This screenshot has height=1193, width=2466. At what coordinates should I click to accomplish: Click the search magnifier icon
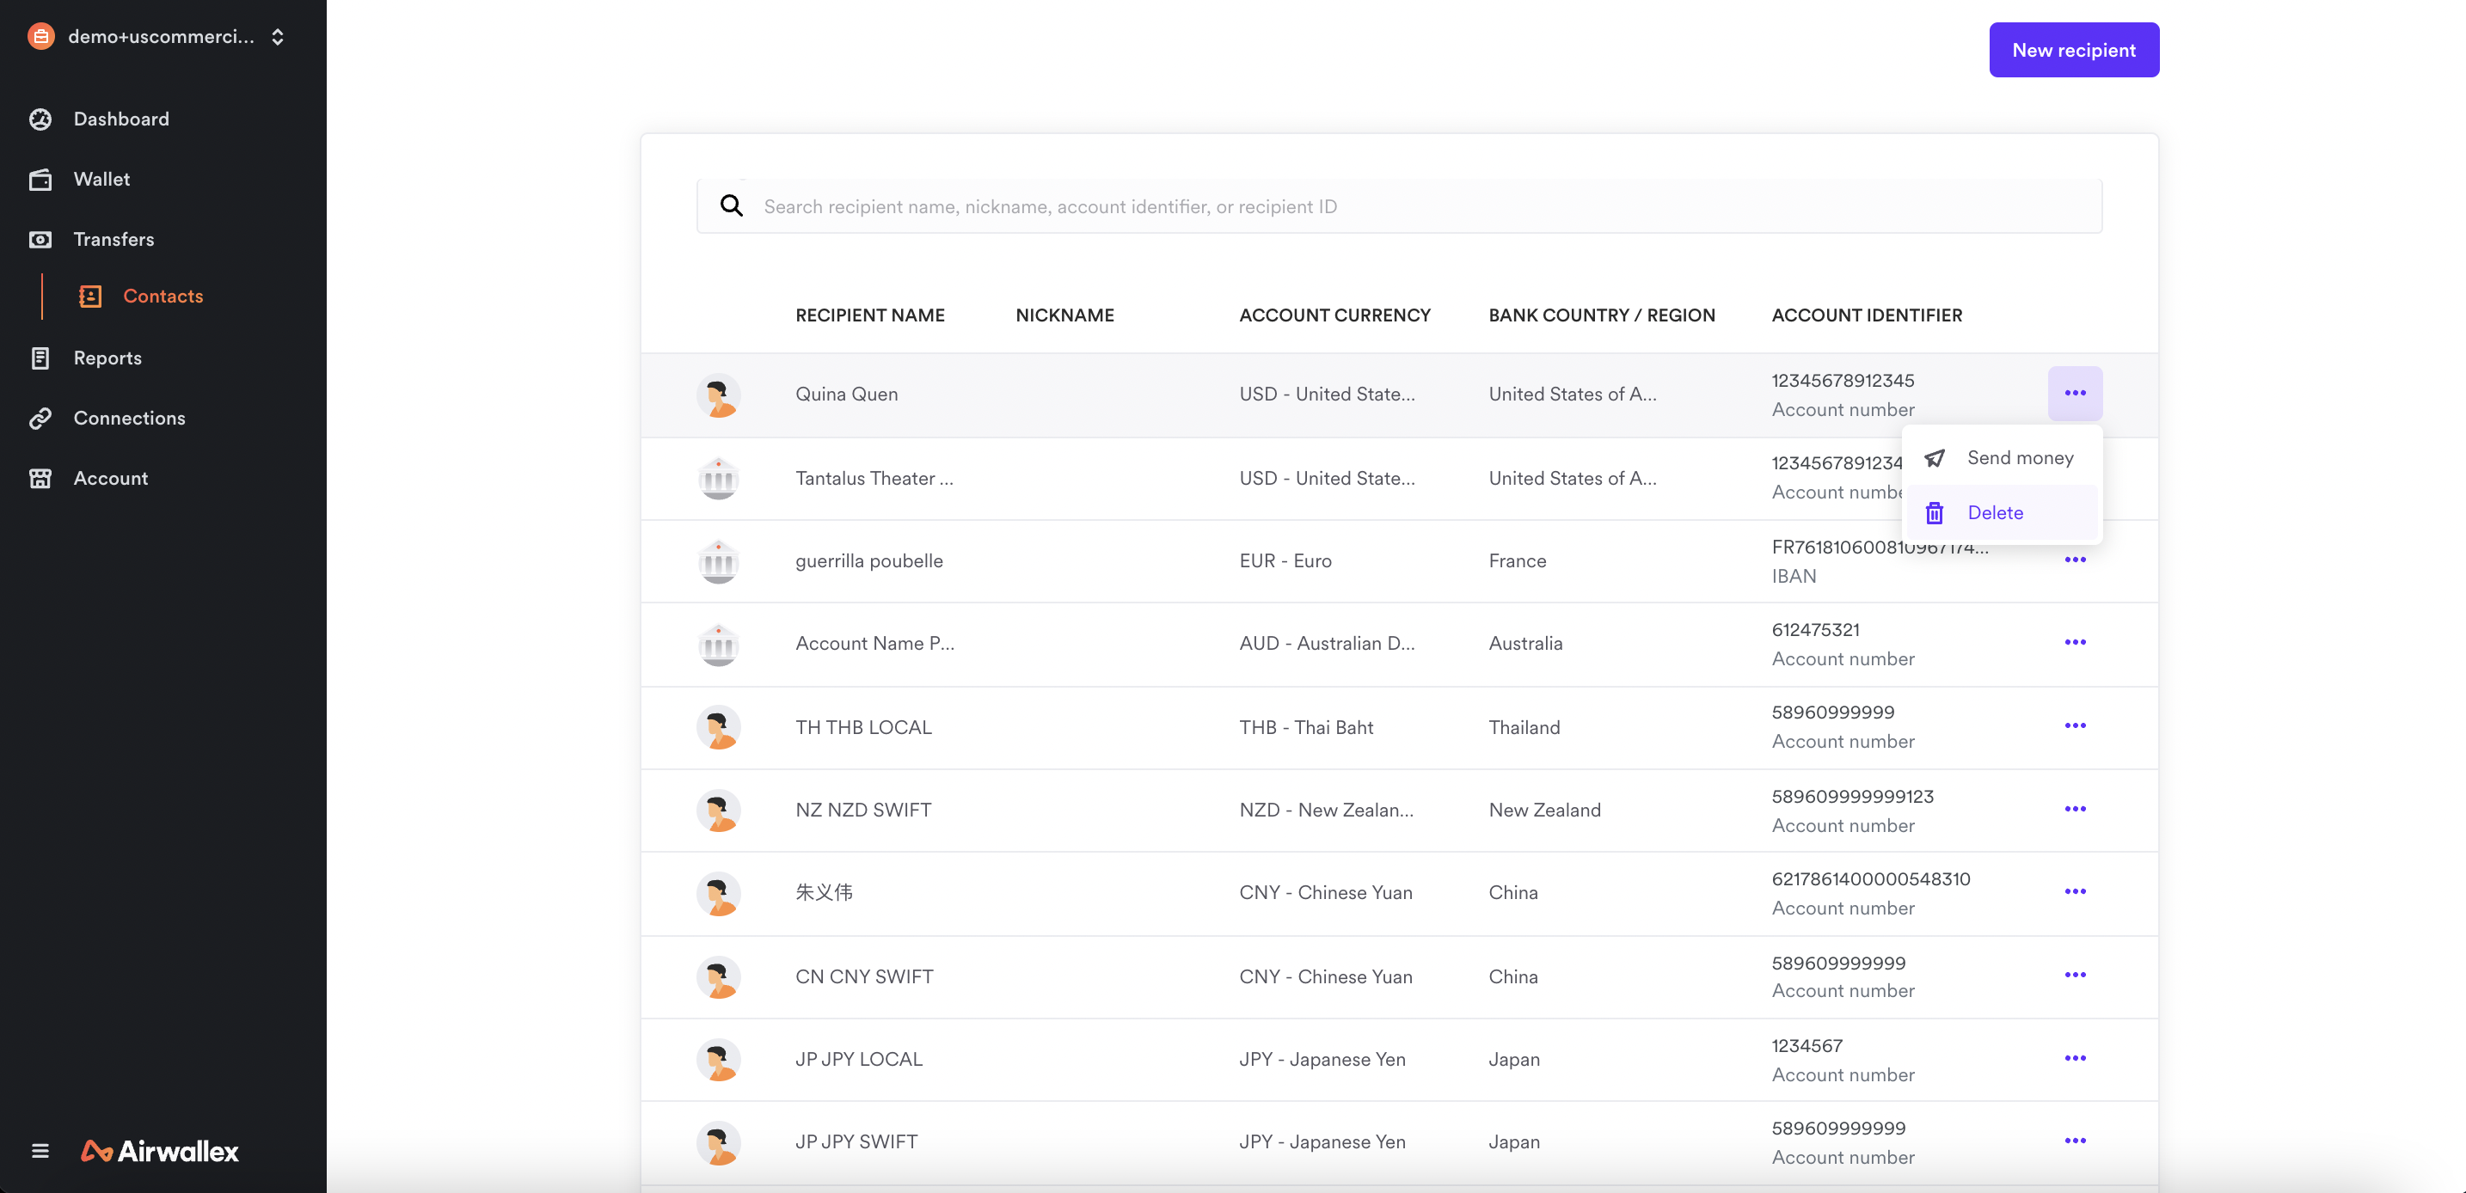pyautogui.click(x=732, y=205)
